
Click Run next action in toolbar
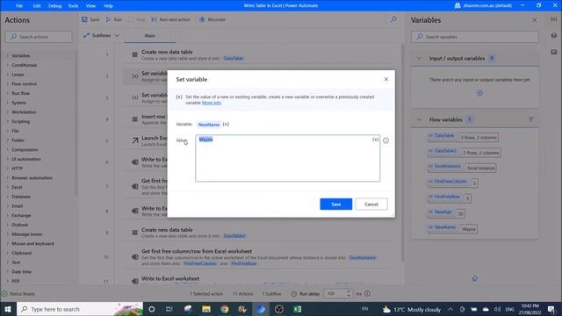pos(171,19)
